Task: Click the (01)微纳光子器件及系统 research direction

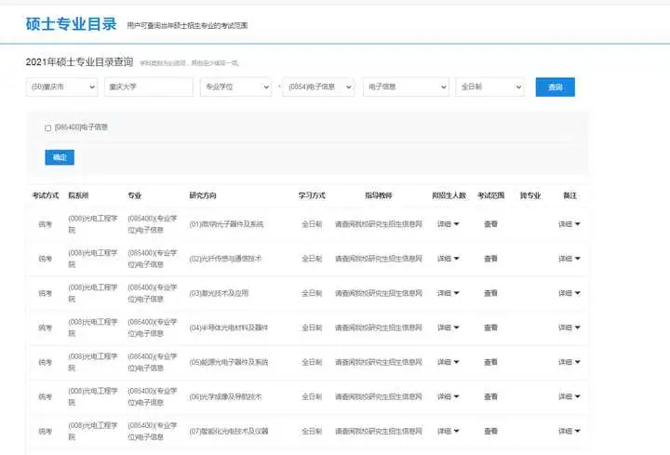Action: pyautogui.click(x=226, y=224)
